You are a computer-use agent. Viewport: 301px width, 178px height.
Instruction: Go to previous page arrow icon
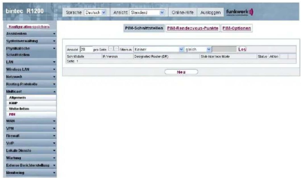tap(111, 49)
